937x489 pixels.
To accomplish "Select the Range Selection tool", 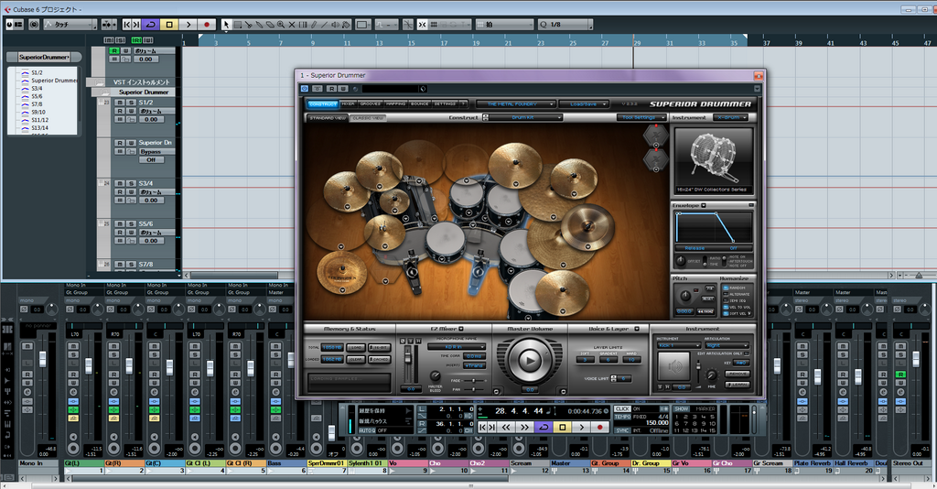I will 237,25.
